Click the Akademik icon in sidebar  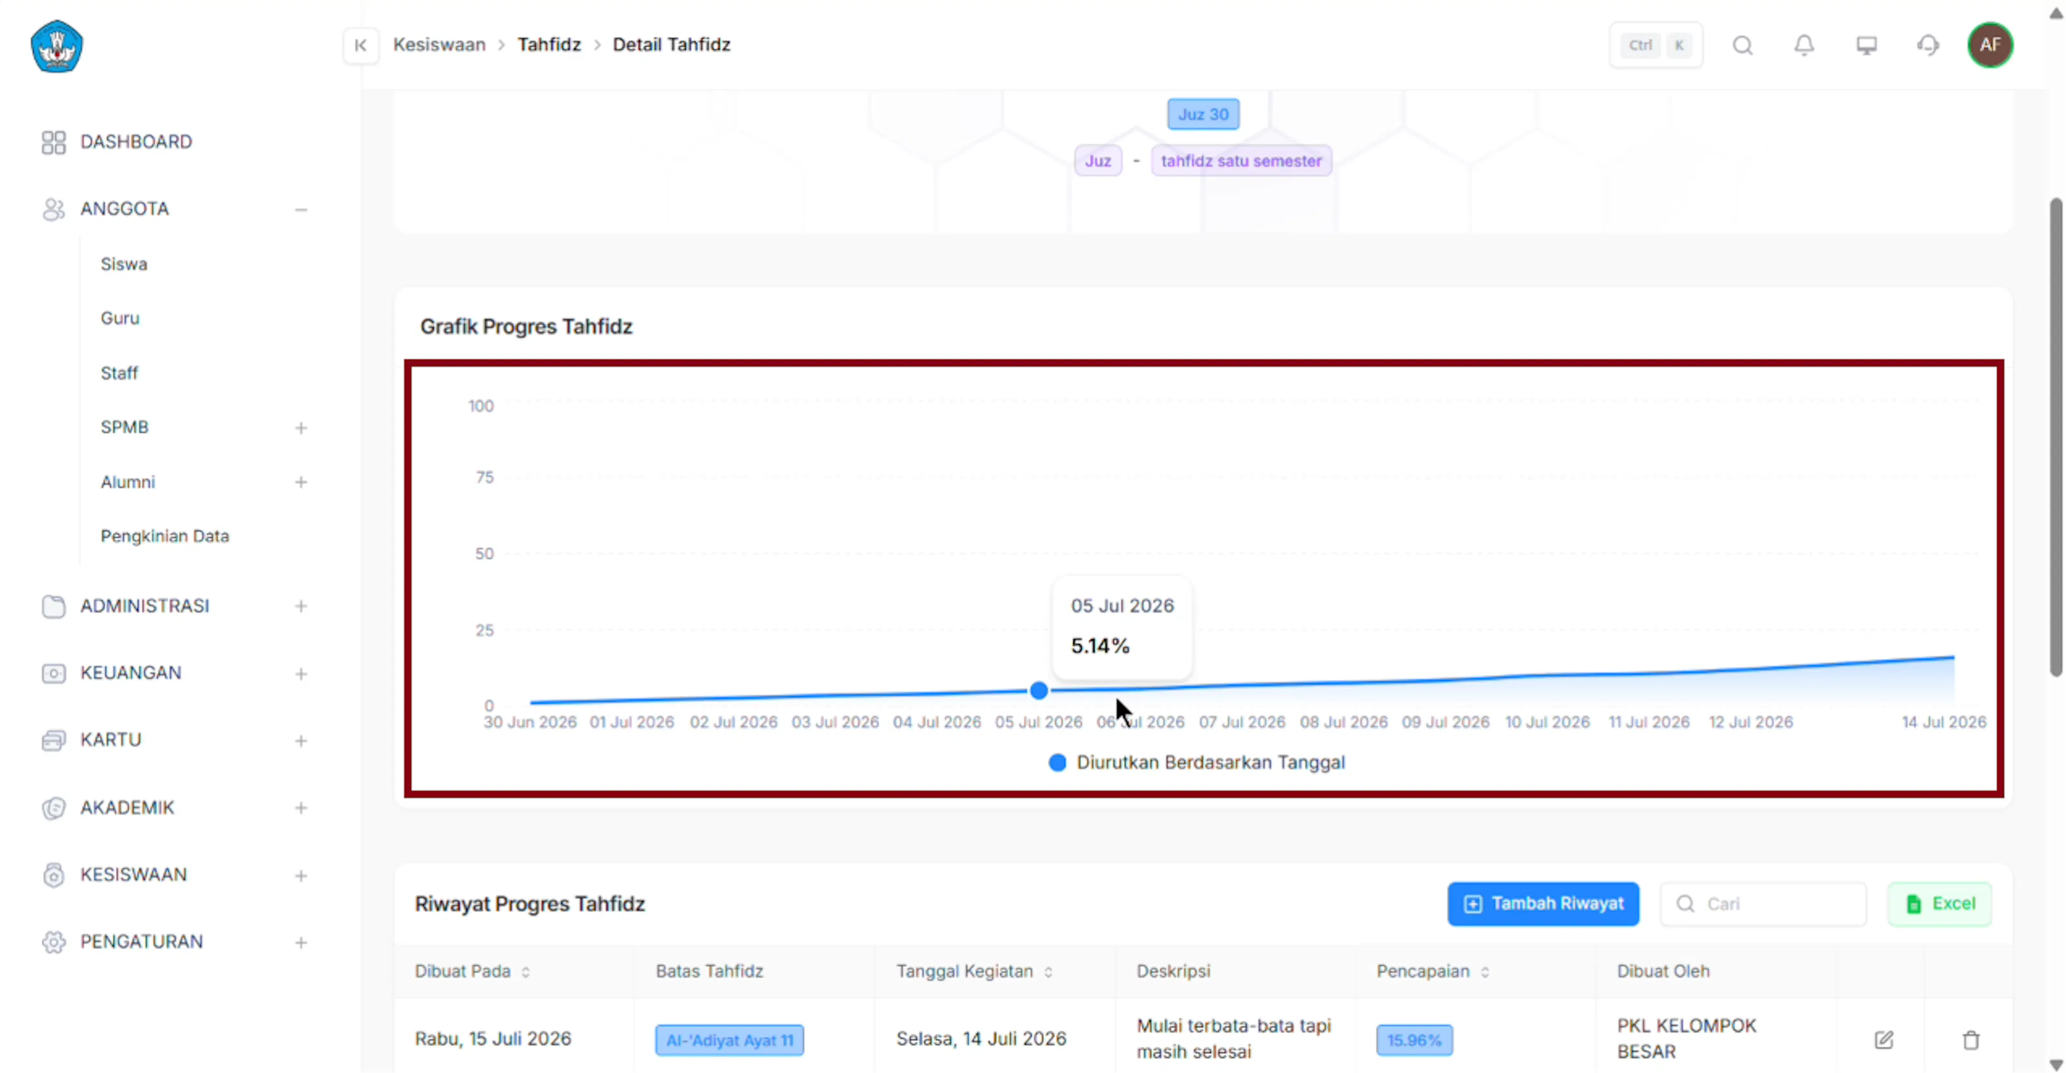[x=54, y=808]
